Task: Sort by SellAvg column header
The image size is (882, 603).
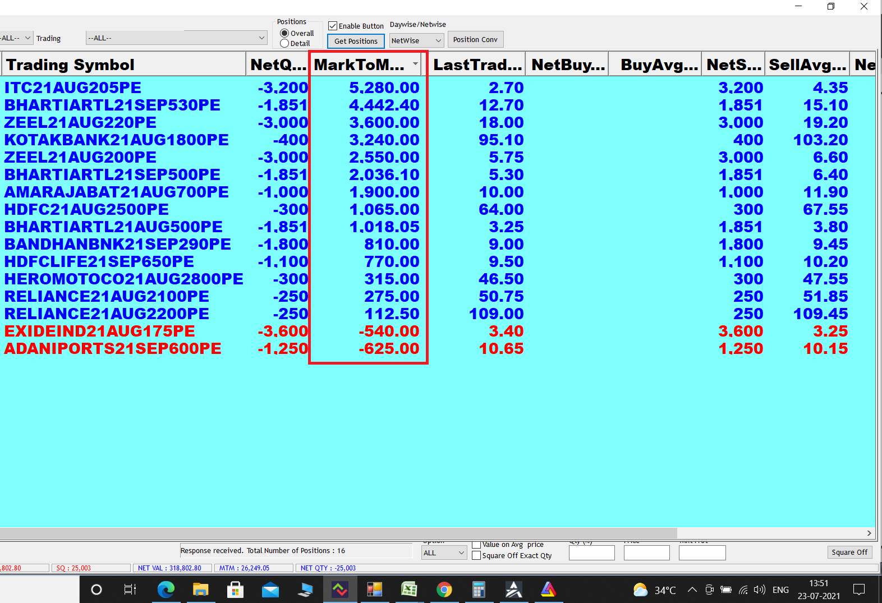Action: pos(807,64)
